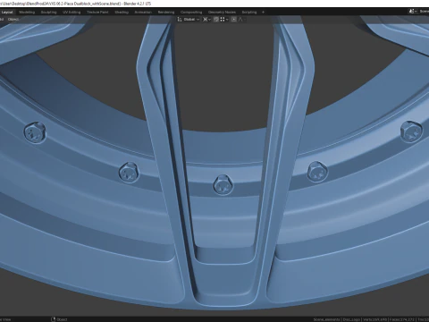Open the snapping options grid dropdown

[x=224, y=20]
